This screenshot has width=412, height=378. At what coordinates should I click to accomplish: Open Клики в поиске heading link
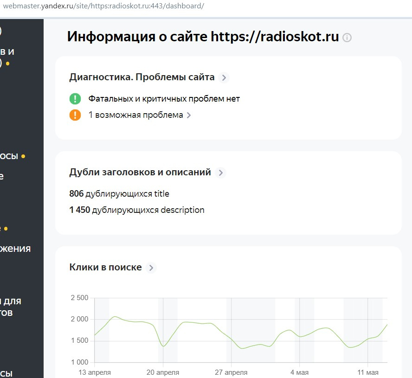[106, 267]
